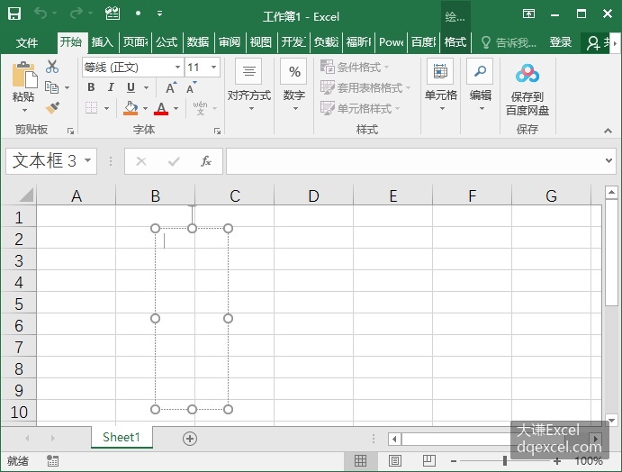Viewport: 622px width, 472px height.
Task: Open the Editing search group button
Action: (481, 85)
